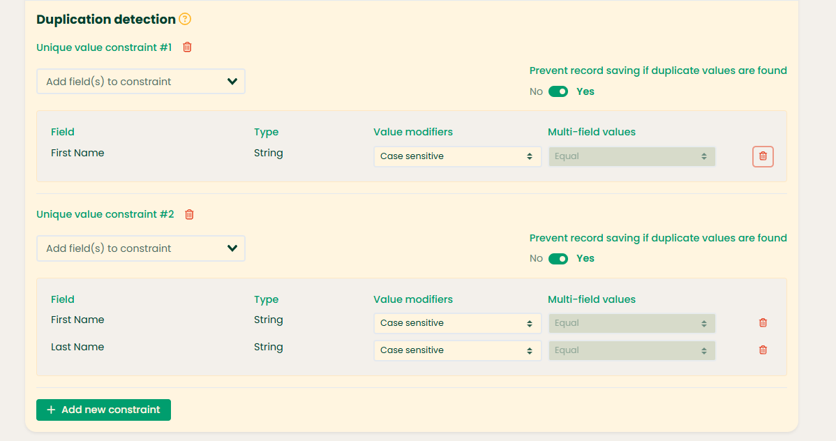
Task: Remove First Name field from constraint #2
Action: click(x=763, y=323)
